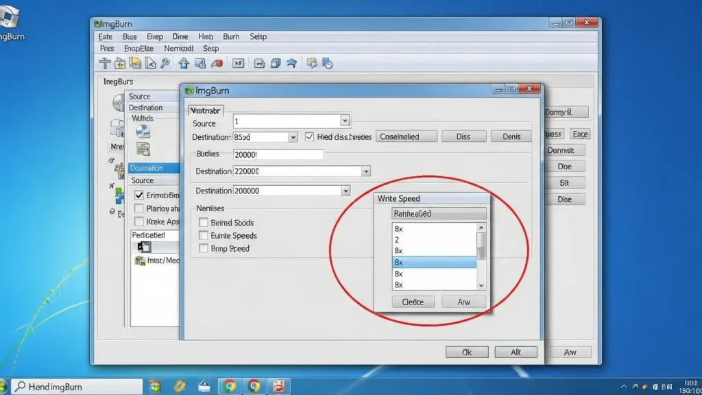702x395 pixels.
Task: Click the first toolbar icon
Action: 105,64
